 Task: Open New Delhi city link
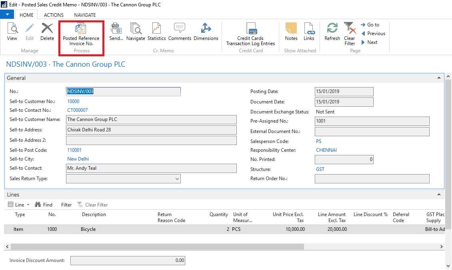pyautogui.click(x=78, y=159)
